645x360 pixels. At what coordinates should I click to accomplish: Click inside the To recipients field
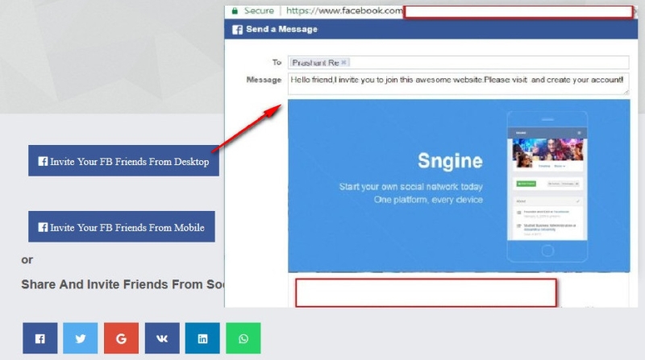[458, 63]
